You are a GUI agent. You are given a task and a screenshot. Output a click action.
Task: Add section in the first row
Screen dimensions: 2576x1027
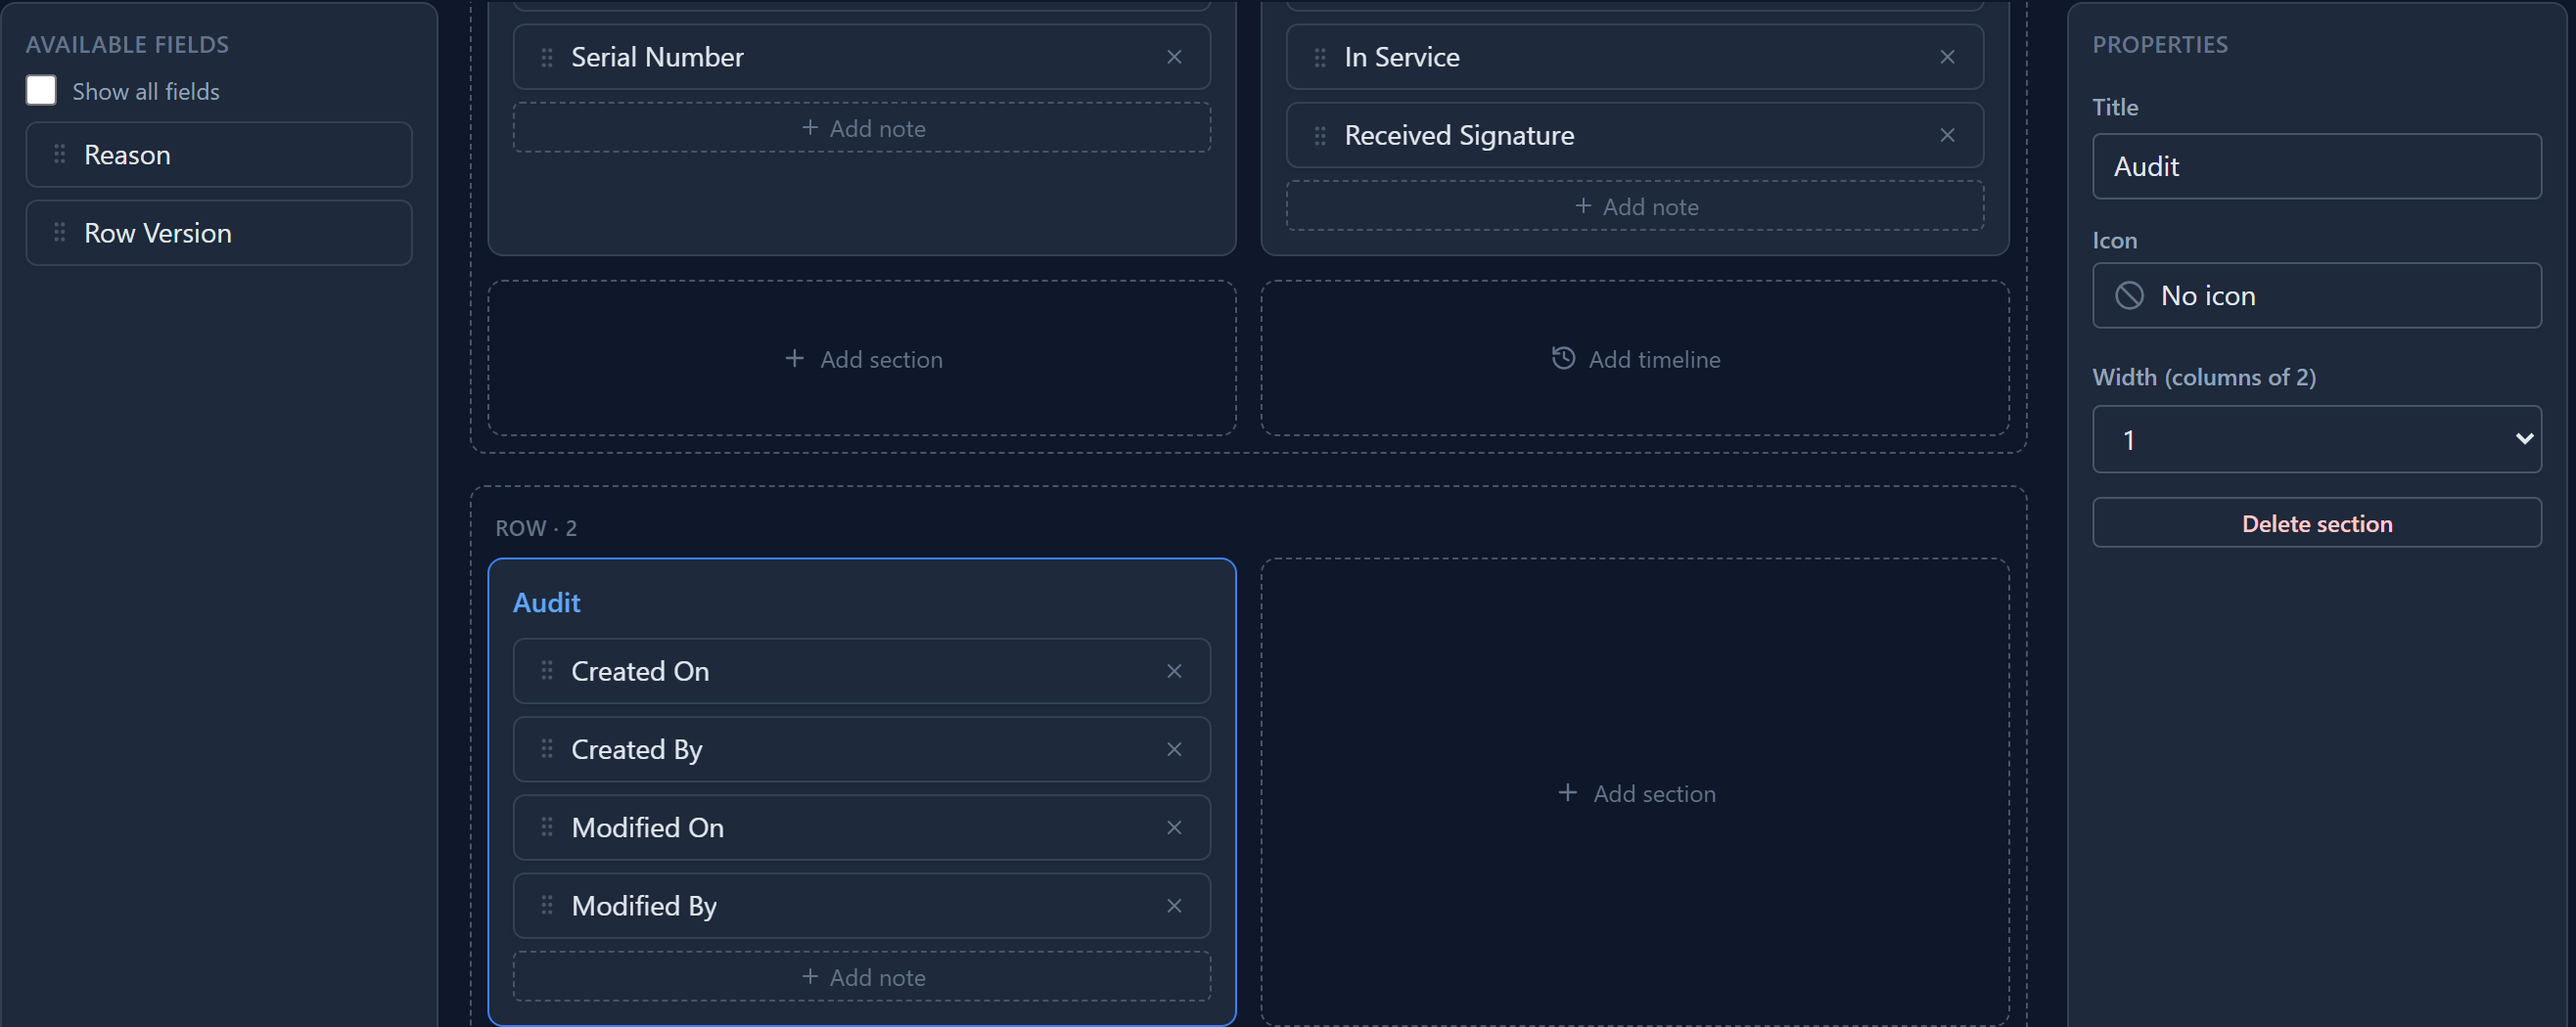[x=862, y=358]
